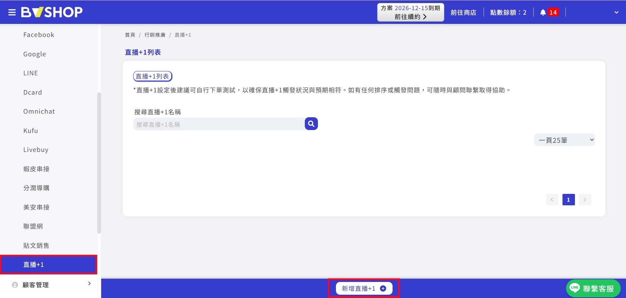Click the red 14 notification badge

point(553,12)
